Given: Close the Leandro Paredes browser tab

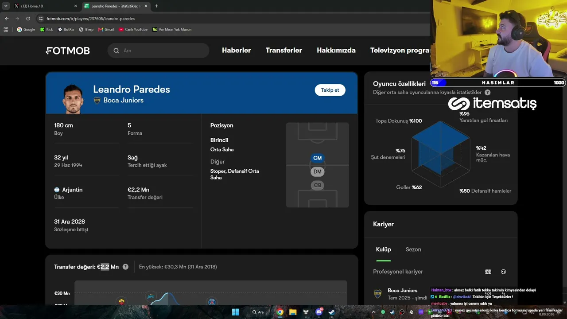Looking at the screenshot, I should 145,6.
